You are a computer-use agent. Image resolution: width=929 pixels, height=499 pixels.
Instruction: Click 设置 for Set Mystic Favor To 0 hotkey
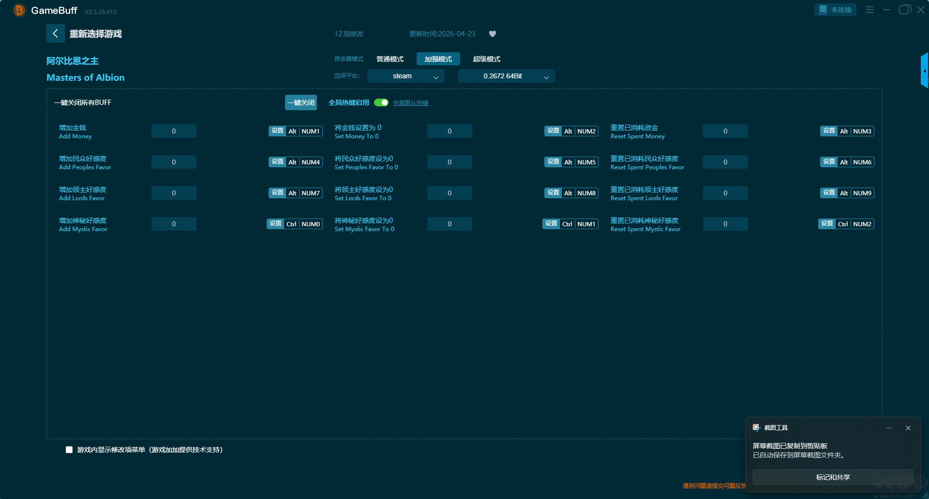[x=551, y=224]
